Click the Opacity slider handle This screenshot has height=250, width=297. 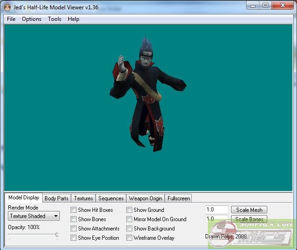[57, 235]
